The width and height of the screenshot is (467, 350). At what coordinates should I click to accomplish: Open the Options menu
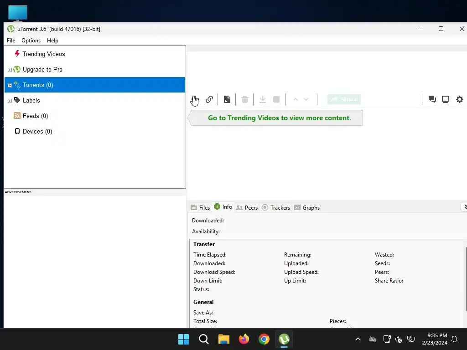(31, 41)
